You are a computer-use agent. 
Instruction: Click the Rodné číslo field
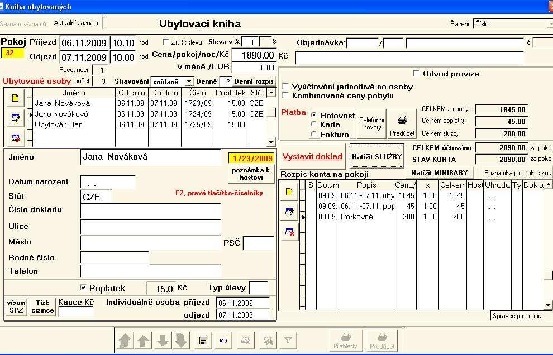coord(115,258)
